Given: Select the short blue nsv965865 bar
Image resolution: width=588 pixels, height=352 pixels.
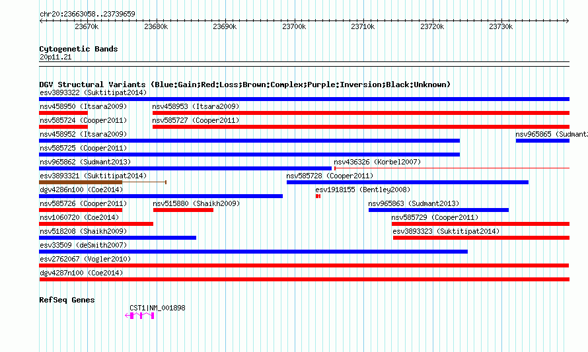Looking at the screenshot, I should point(542,141).
